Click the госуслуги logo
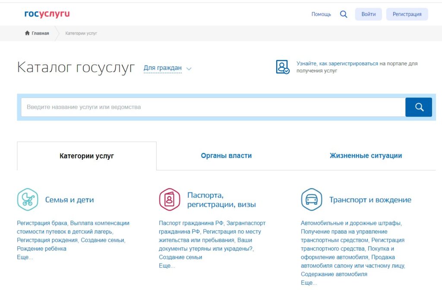Image resolution: width=442 pixels, height=290 pixels. (47, 13)
